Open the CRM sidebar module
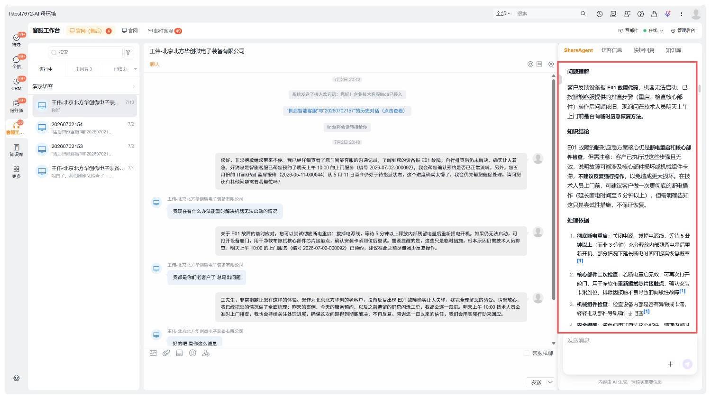This screenshot has width=711, height=399. pyautogui.click(x=17, y=84)
